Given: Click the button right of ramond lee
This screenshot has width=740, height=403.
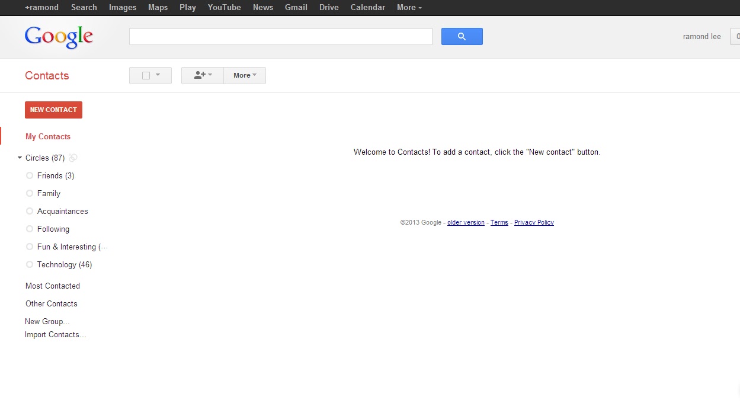Looking at the screenshot, I should (x=735, y=37).
